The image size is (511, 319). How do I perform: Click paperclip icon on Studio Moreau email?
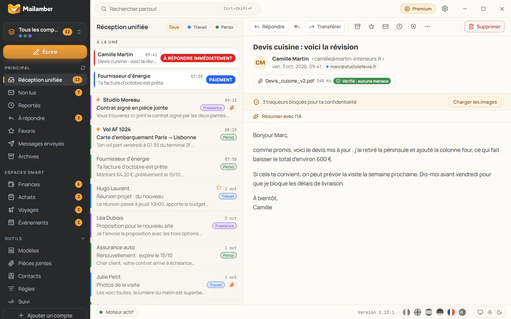click(232, 108)
